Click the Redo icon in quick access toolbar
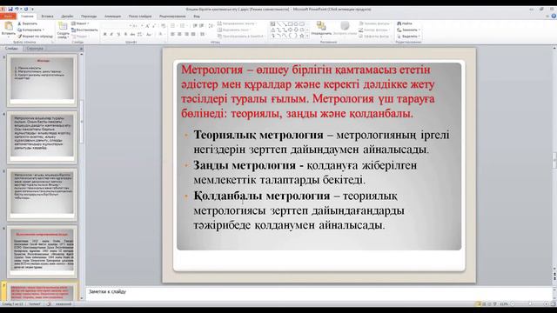557x313 pixels. pyautogui.click(x=26, y=10)
